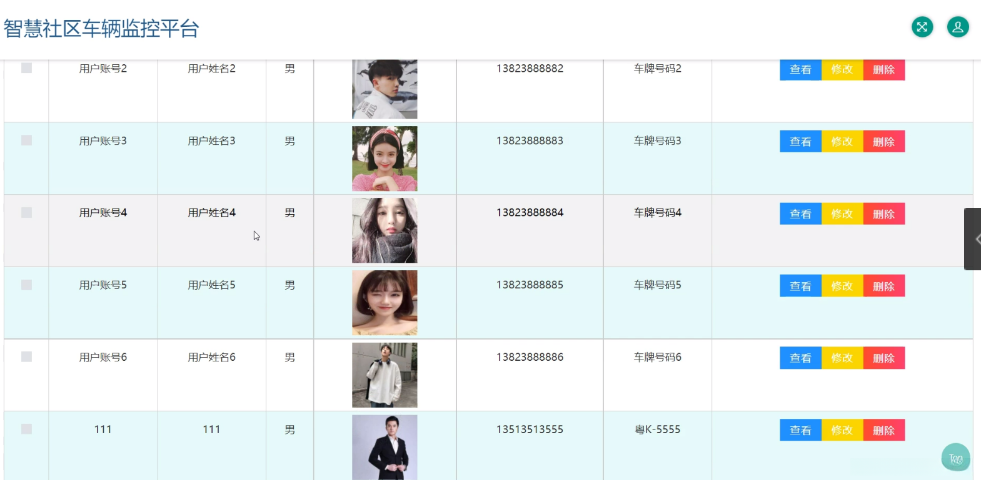Delete the account 111 row
The height and width of the screenshot is (480, 981).
coord(883,430)
